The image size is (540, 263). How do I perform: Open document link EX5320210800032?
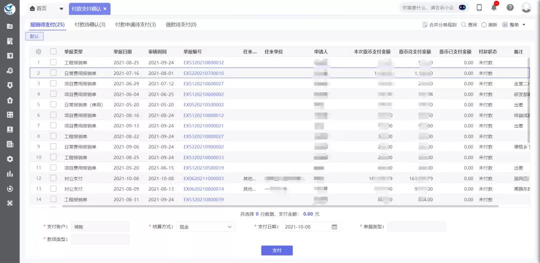pos(203,62)
